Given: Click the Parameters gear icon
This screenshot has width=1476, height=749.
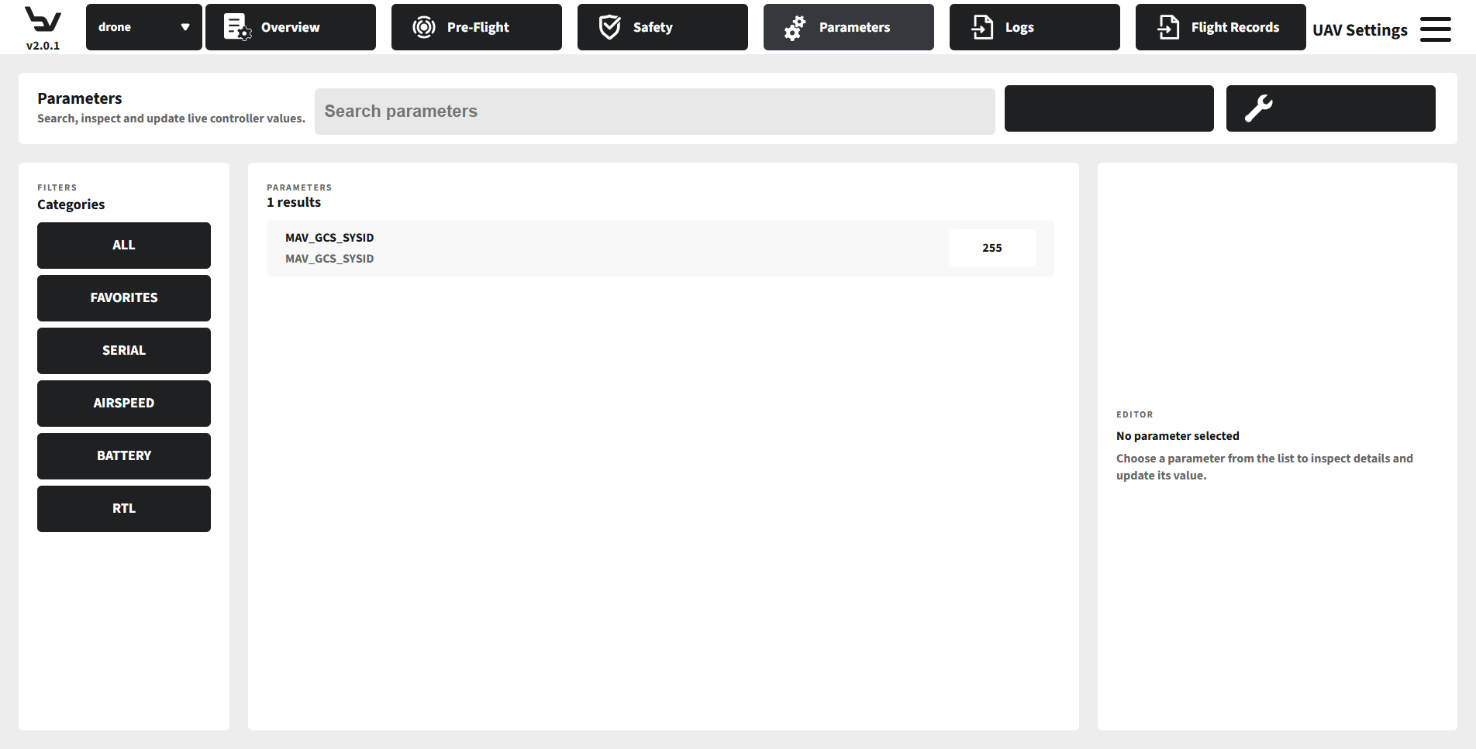Looking at the screenshot, I should 793,26.
